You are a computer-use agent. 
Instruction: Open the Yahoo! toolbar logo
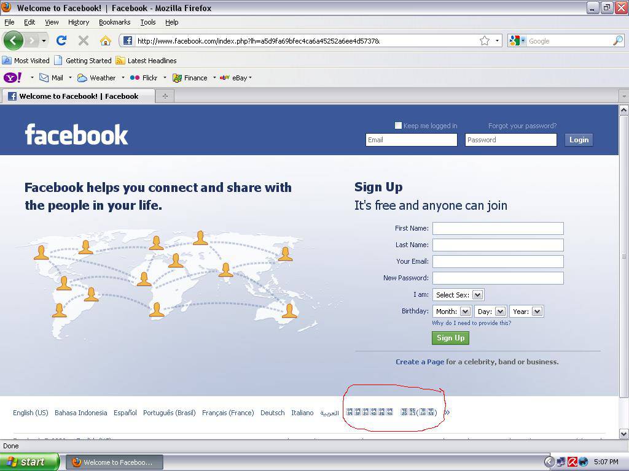point(13,78)
